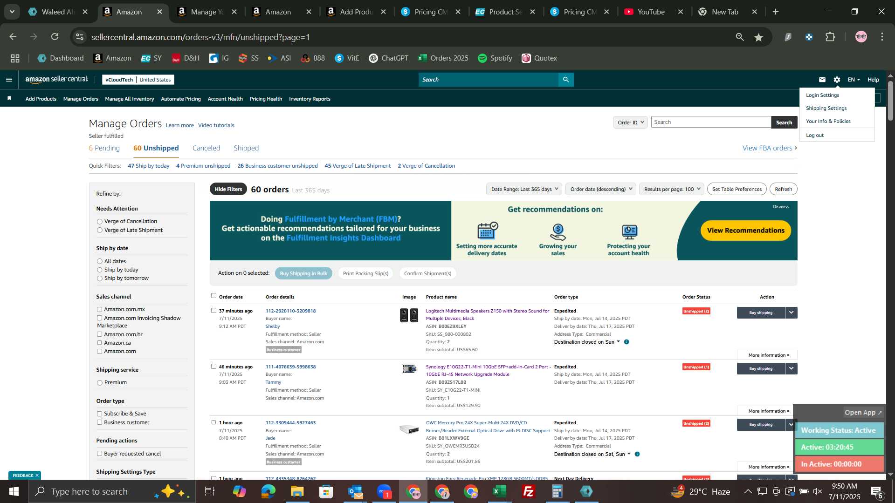
Task: Open Order date (descending) sort dropdown
Action: 600,189
